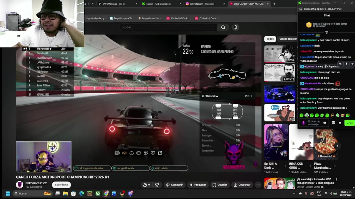Open Windows Start menu
Viewport: 355px width, 199px height.
8,193
